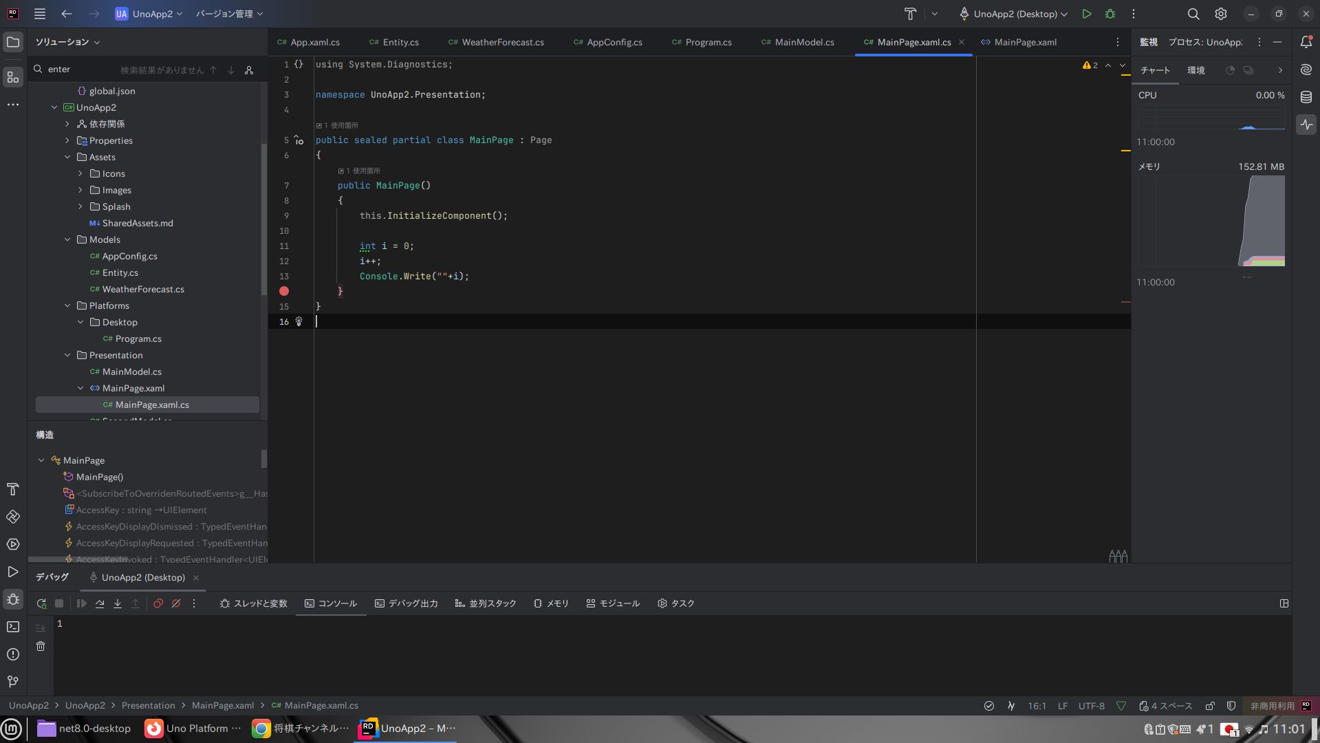The height and width of the screenshot is (743, 1320).
Task: Start debugging with the green bug icon
Action: point(1110,14)
